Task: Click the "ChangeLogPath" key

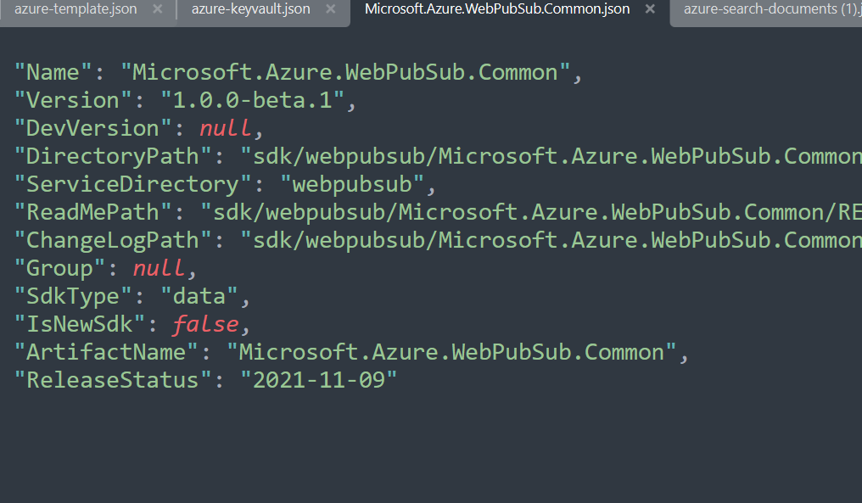Action: click(x=113, y=241)
